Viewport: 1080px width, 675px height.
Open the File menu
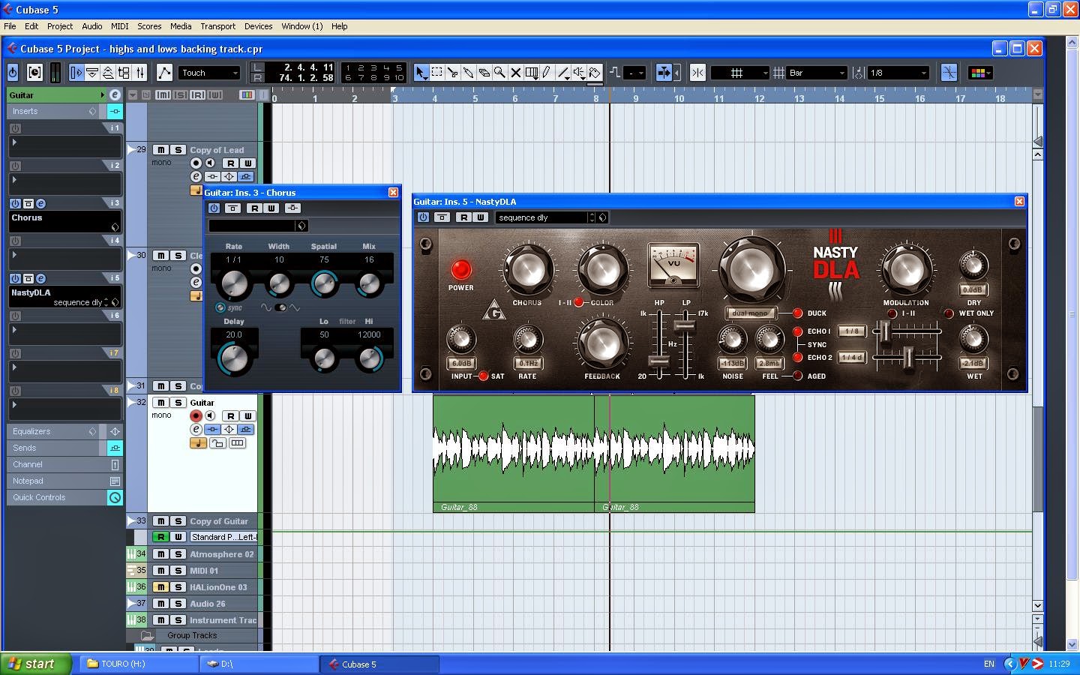tap(10, 26)
